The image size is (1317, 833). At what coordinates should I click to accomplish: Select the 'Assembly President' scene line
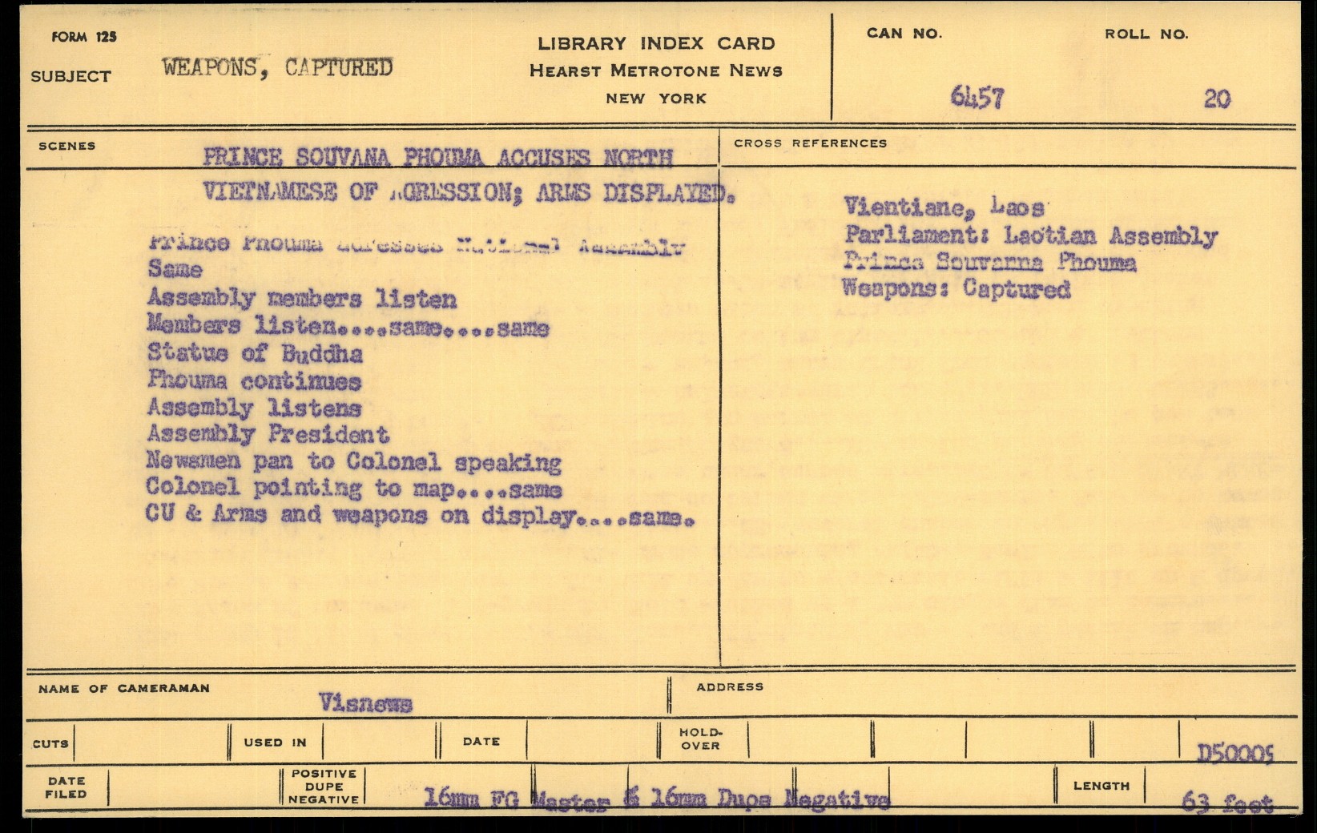pos(268,435)
